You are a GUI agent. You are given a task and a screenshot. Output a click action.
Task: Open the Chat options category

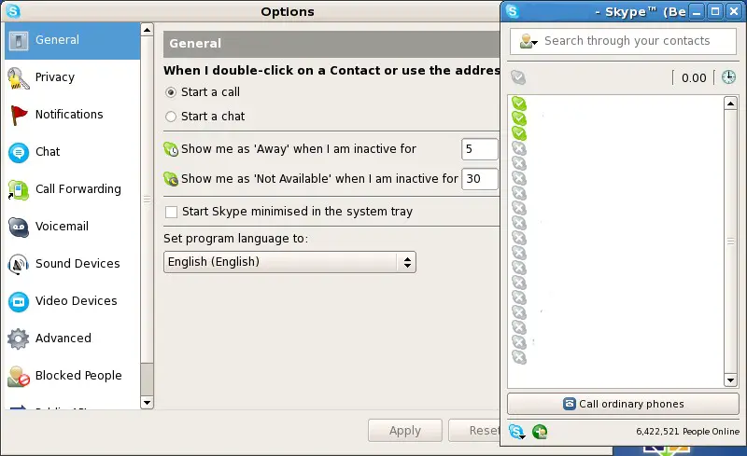(x=73, y=152)
